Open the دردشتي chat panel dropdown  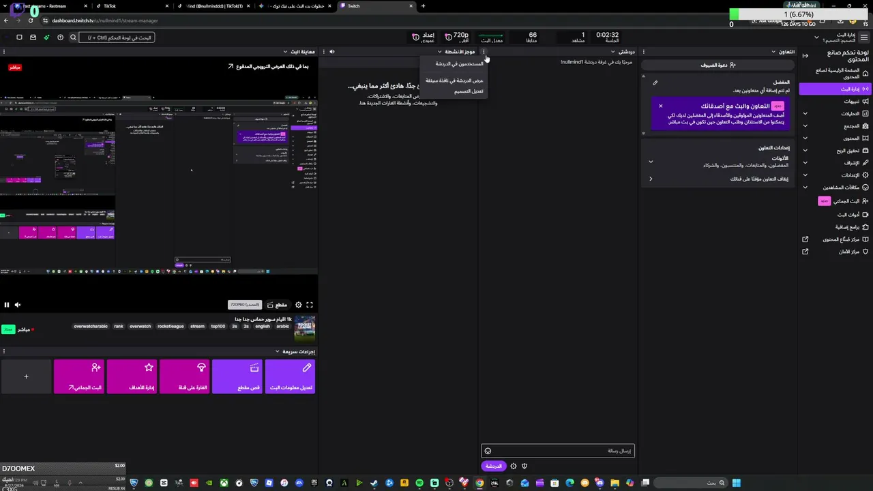(613, 52)
